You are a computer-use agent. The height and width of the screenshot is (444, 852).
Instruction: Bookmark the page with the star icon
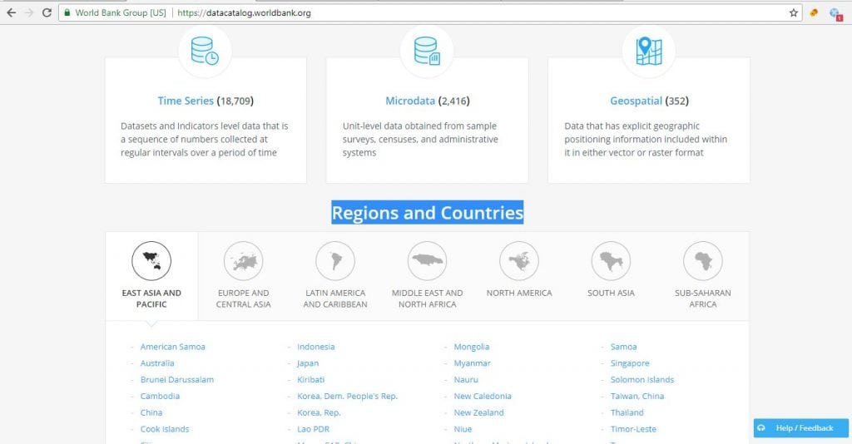tap(793, 12)
